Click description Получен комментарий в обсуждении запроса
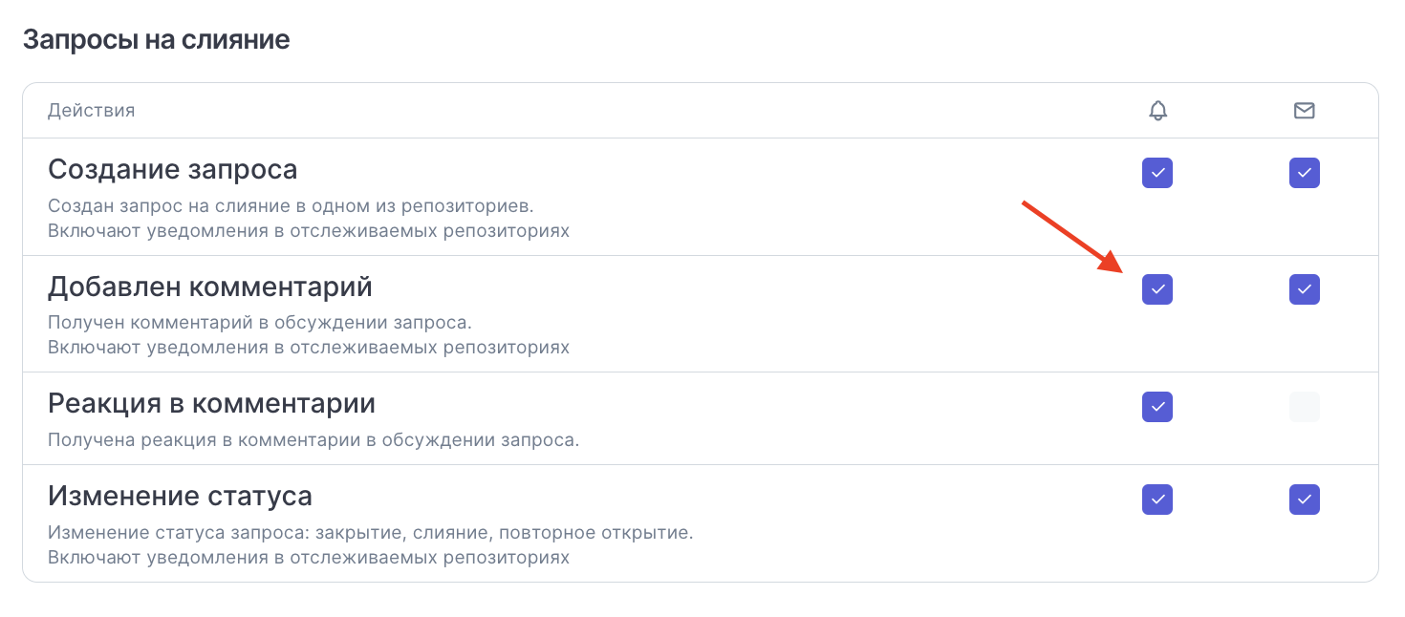Image resolution: width=1405 pixels, height=617 pixels. [x=260, y=323]
